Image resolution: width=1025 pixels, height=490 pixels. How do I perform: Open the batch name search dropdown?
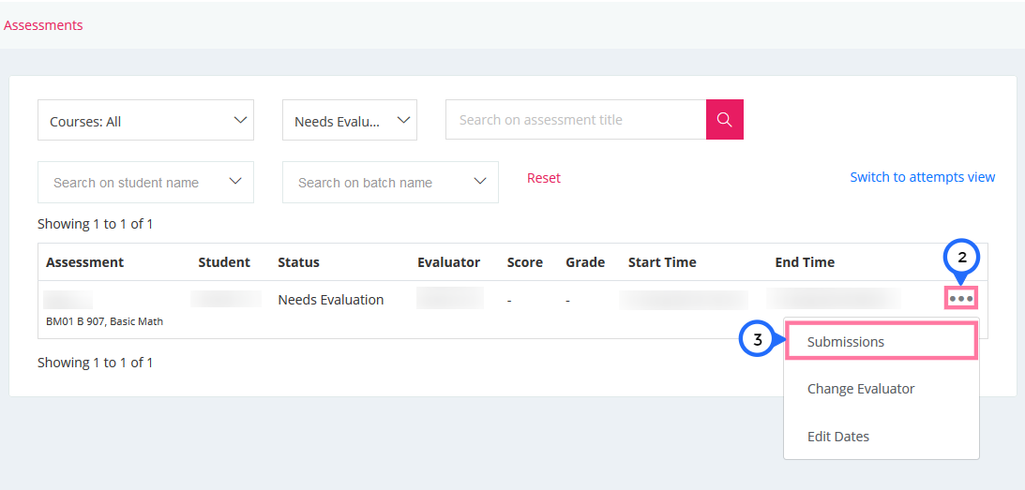[x=390, y=183]
